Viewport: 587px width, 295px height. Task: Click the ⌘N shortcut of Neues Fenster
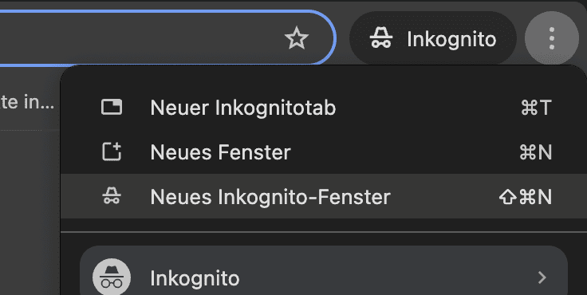point(536,152)
